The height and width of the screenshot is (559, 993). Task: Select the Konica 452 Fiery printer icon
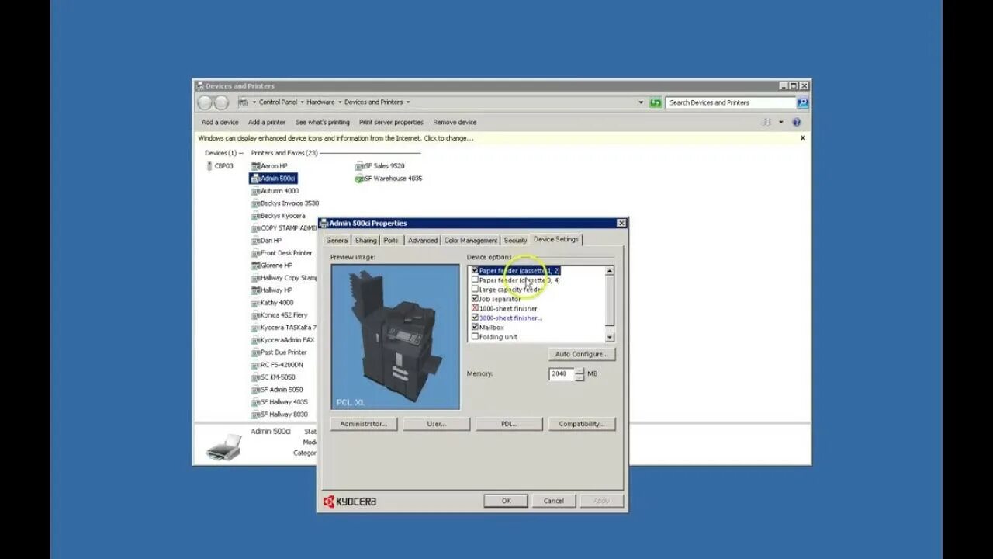pyautogui.click(x=255, y=315)
